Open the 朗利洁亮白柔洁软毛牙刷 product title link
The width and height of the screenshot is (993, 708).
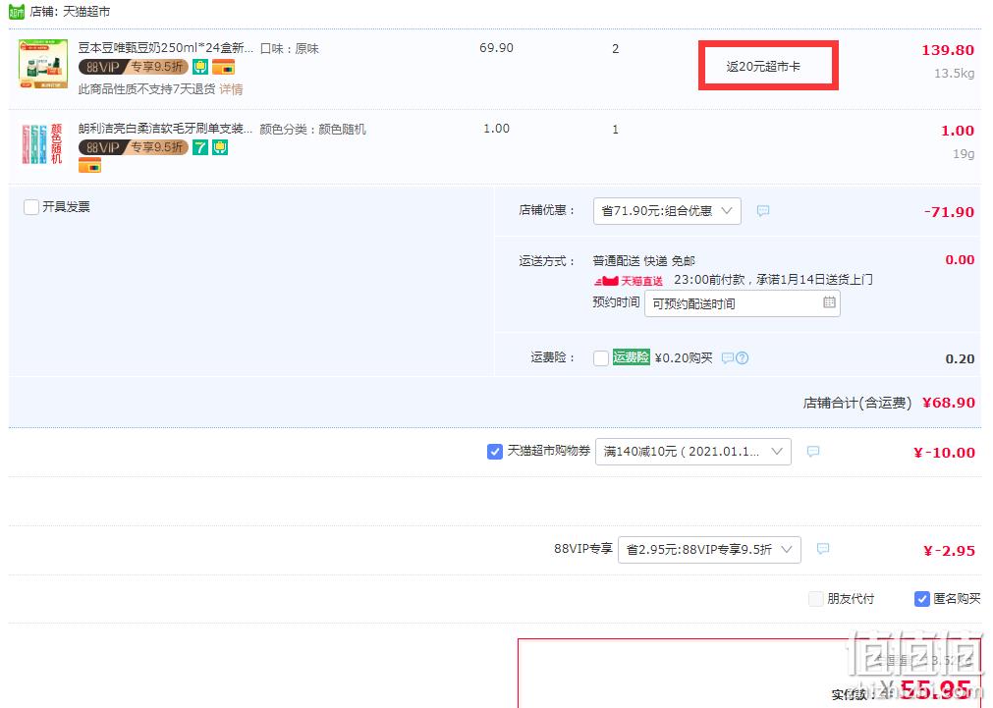coord(165,130)
